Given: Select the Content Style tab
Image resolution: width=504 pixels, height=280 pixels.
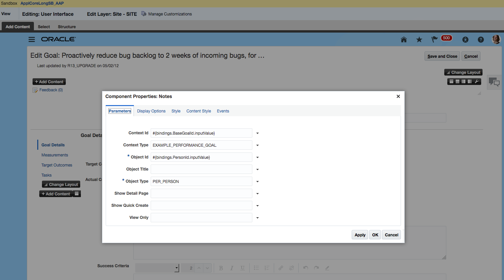Looking at the screenshot, I should pos(199,111).
